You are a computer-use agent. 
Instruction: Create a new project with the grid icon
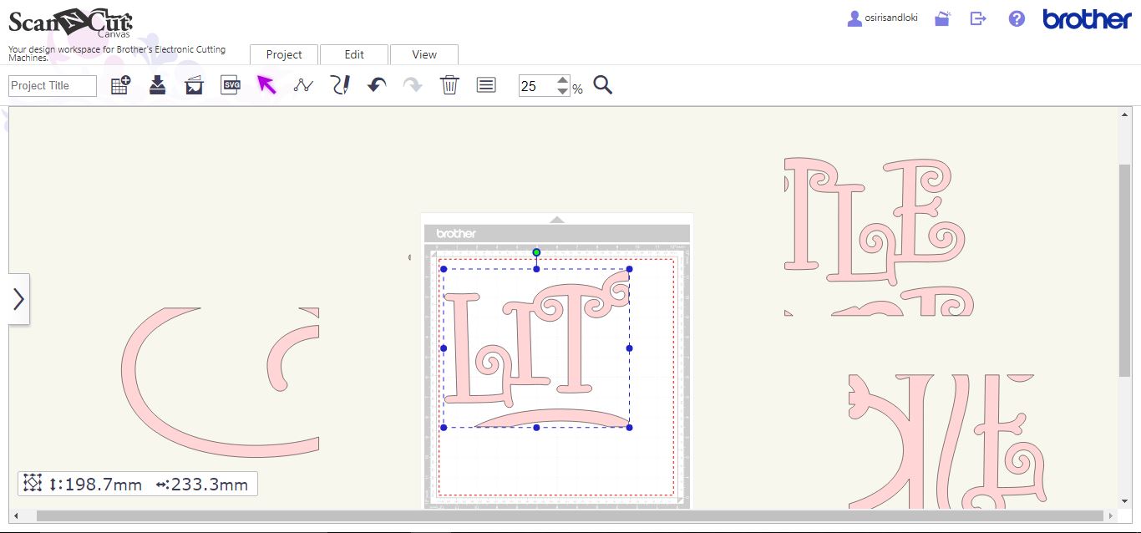point(119,84)
